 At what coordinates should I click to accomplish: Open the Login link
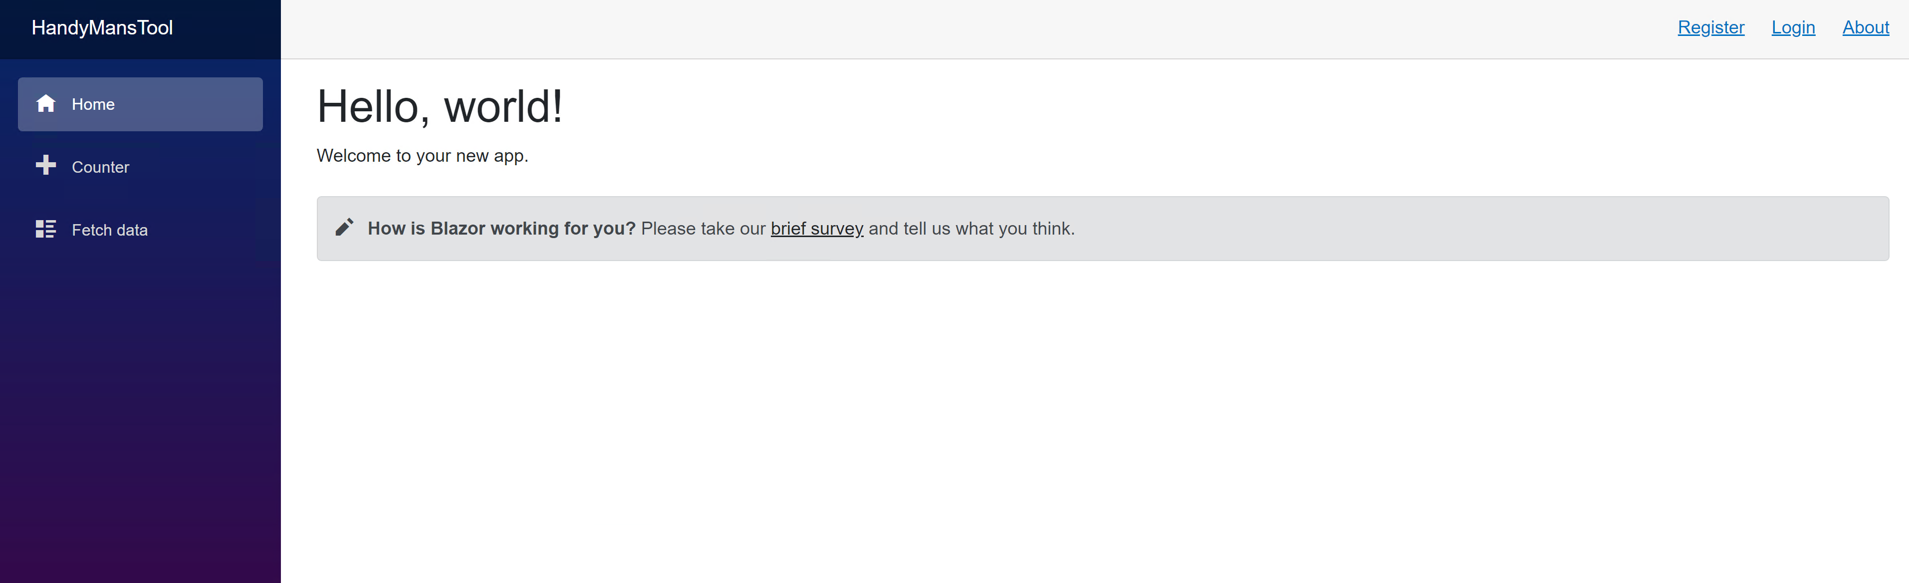(1793, 27)
